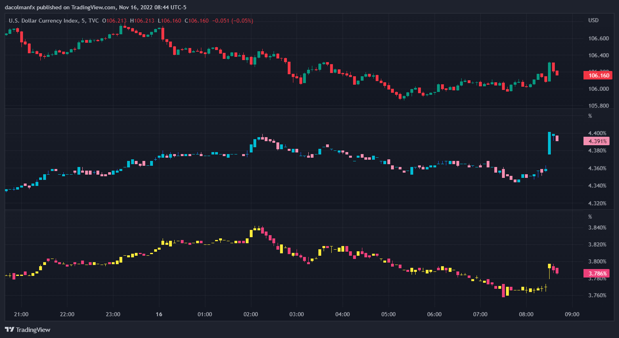Click the low value L106.160
619x338 pixels.
coord(169,21)
